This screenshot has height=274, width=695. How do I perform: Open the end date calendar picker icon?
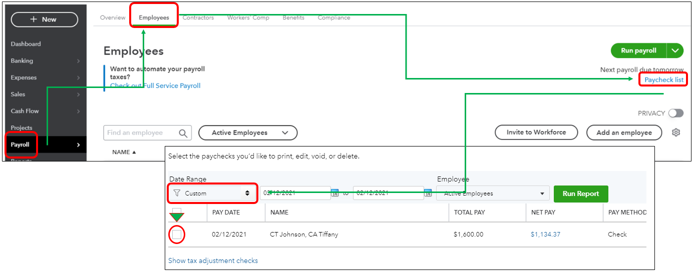428,193
